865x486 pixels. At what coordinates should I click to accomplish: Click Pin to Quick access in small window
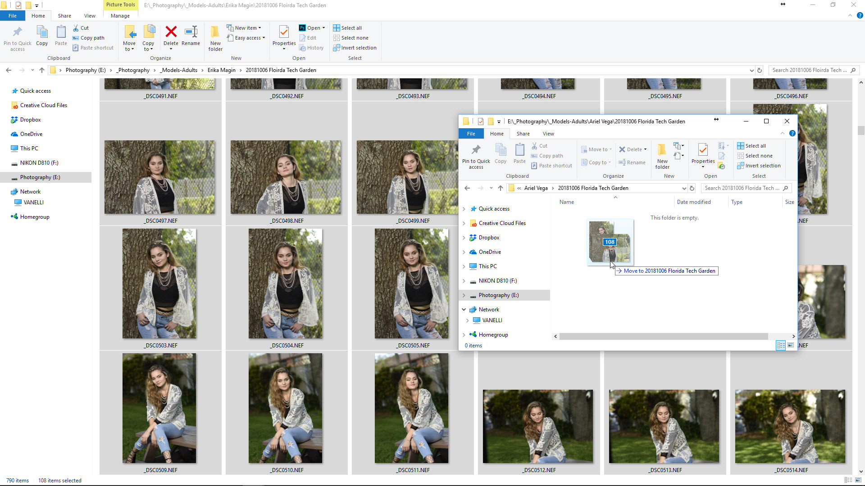point(476,156)
